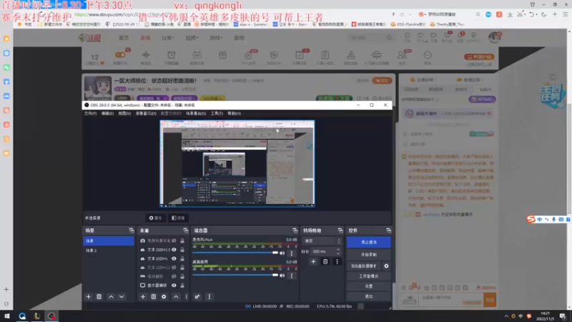Click 停止推流 button in Controls

[x=368, y=242]
